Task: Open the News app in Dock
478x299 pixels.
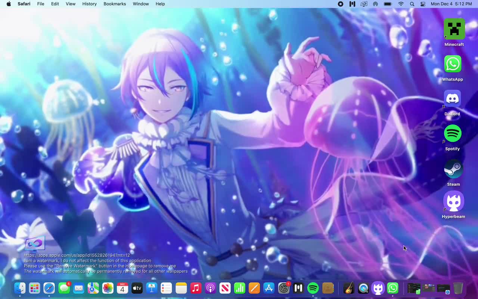Action: [x=225, y=288]
